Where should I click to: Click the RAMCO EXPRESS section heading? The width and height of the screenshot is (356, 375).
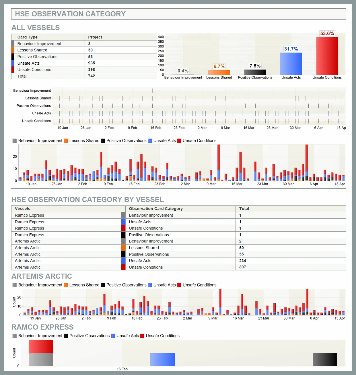click(42, 327)
